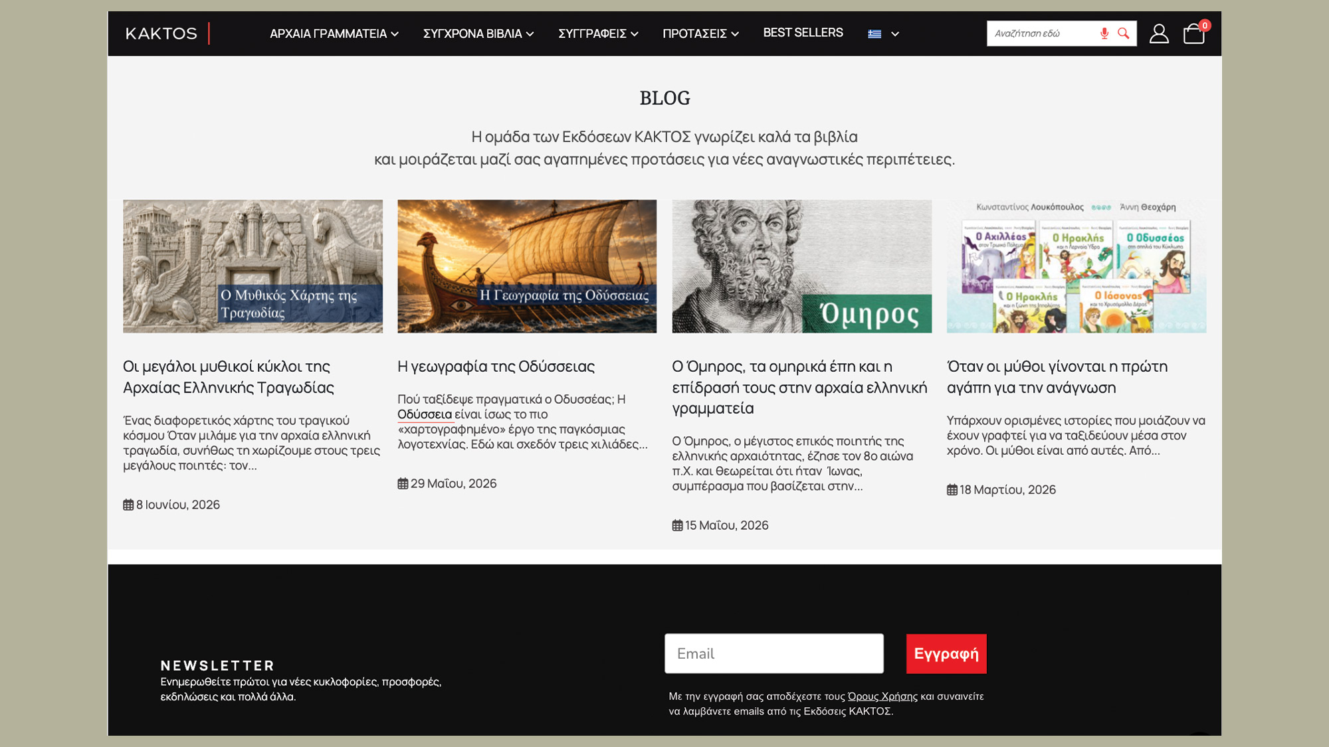The height and width of the screenshot is (747, 1329).
Task: Click the underlined Οδύσσεια link in excerpt
Action: [x=425, y=414]
